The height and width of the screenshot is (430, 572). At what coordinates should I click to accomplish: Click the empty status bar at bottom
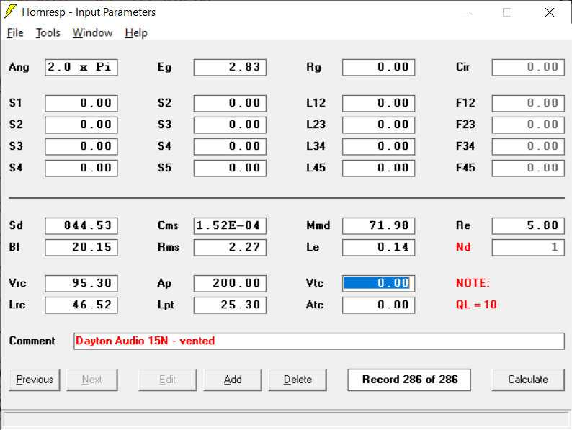tap(286, 420)
